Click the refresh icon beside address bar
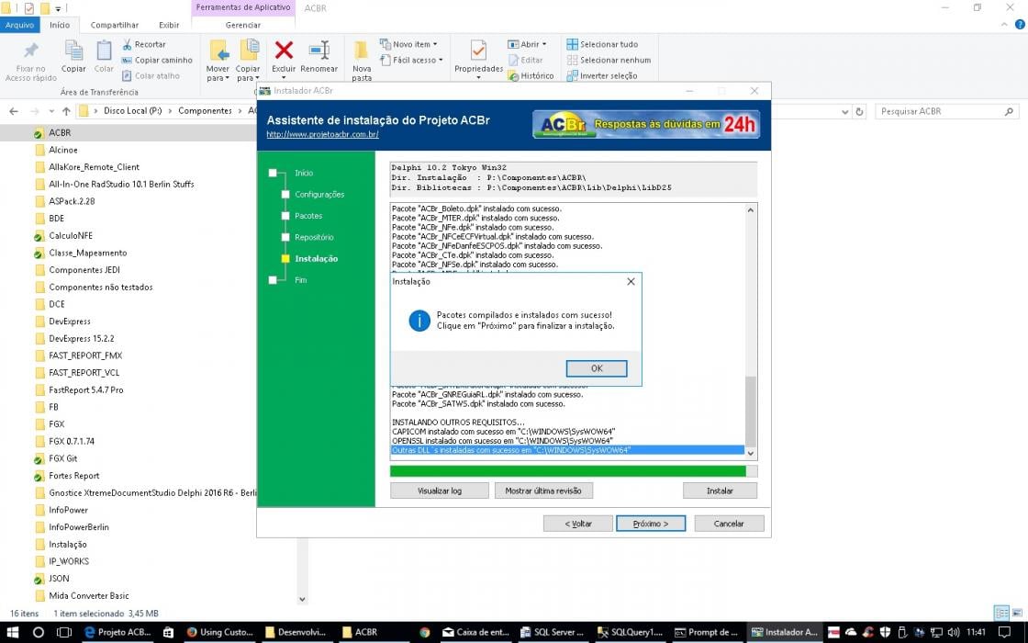The width and height of the screenshot is (1028, 643). pos(859,111)
